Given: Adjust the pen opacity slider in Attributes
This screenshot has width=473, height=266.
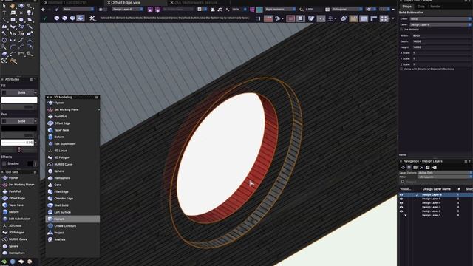Looking at the screenshot, I should 19,135.
